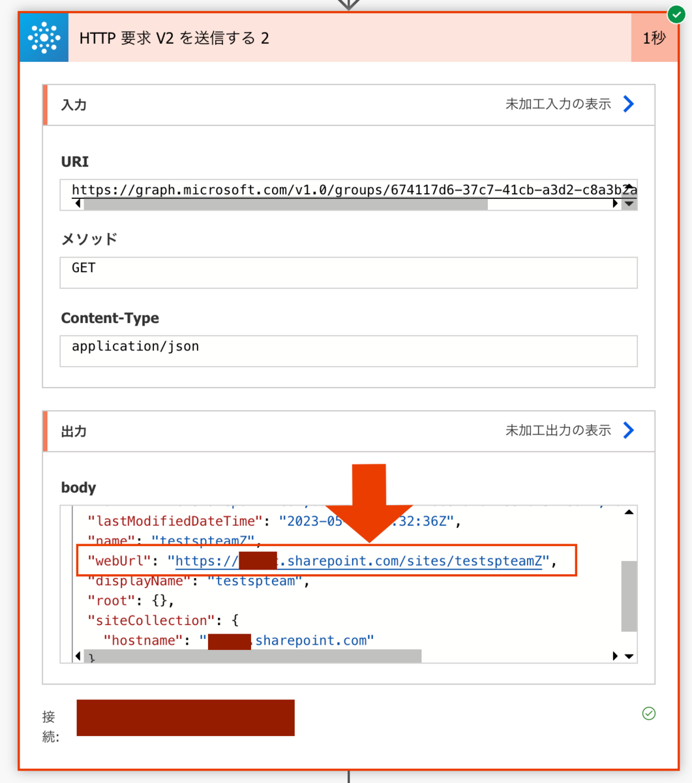The image size is (692, 783).
Task: Click the horizontal scrollbar of the body box
Action: [253, 656]
